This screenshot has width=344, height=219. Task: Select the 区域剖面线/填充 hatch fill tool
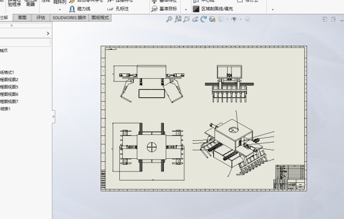(213, 9)
